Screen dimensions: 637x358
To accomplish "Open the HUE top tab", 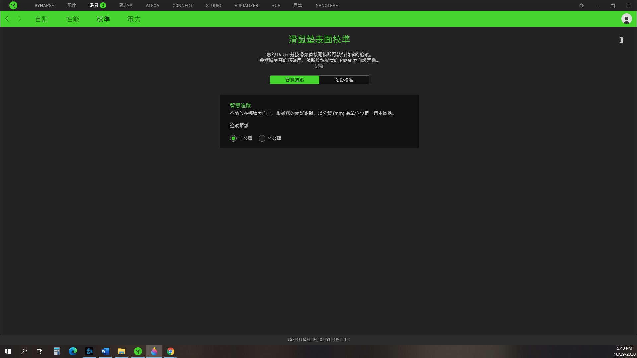I will [276, 6].
